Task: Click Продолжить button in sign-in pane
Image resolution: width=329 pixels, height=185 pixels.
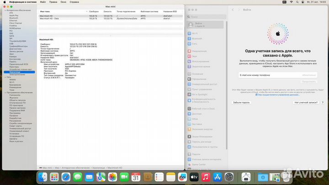Action: coord(308,82)
